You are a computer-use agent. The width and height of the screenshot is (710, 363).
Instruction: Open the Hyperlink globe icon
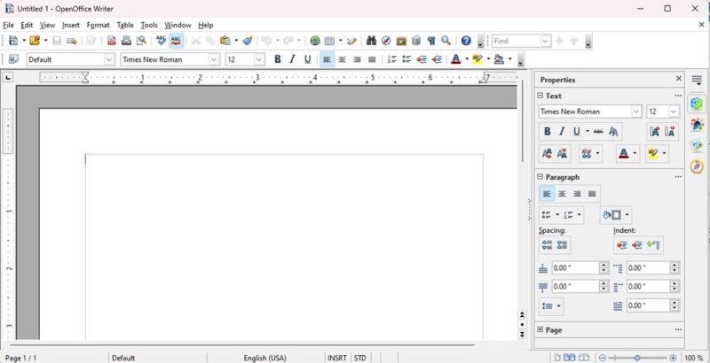point(315,41)
